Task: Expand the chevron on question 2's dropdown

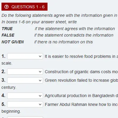Action: [40, 72]
